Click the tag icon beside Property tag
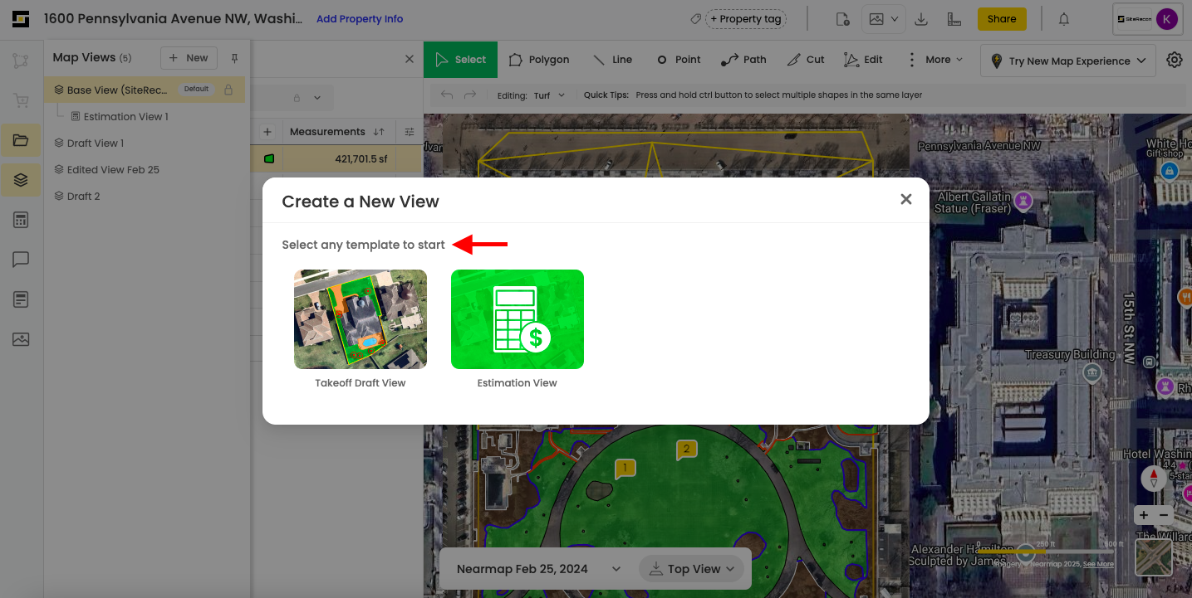Viewport: 1192px width, 598px height. (x=695, y=19)
